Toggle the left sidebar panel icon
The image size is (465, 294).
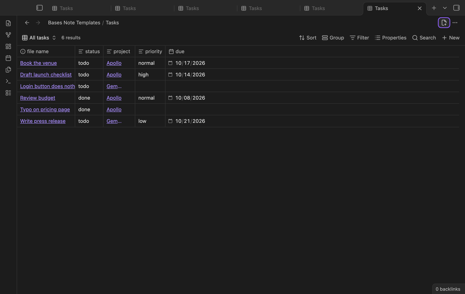pyautogui.click(x=40, y=8)
